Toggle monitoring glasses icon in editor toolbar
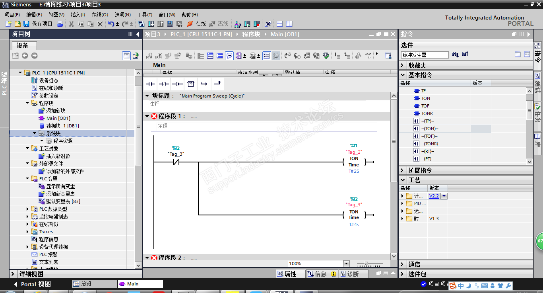The width and height of the screenshot is (543, 293). tap(368, 56)
